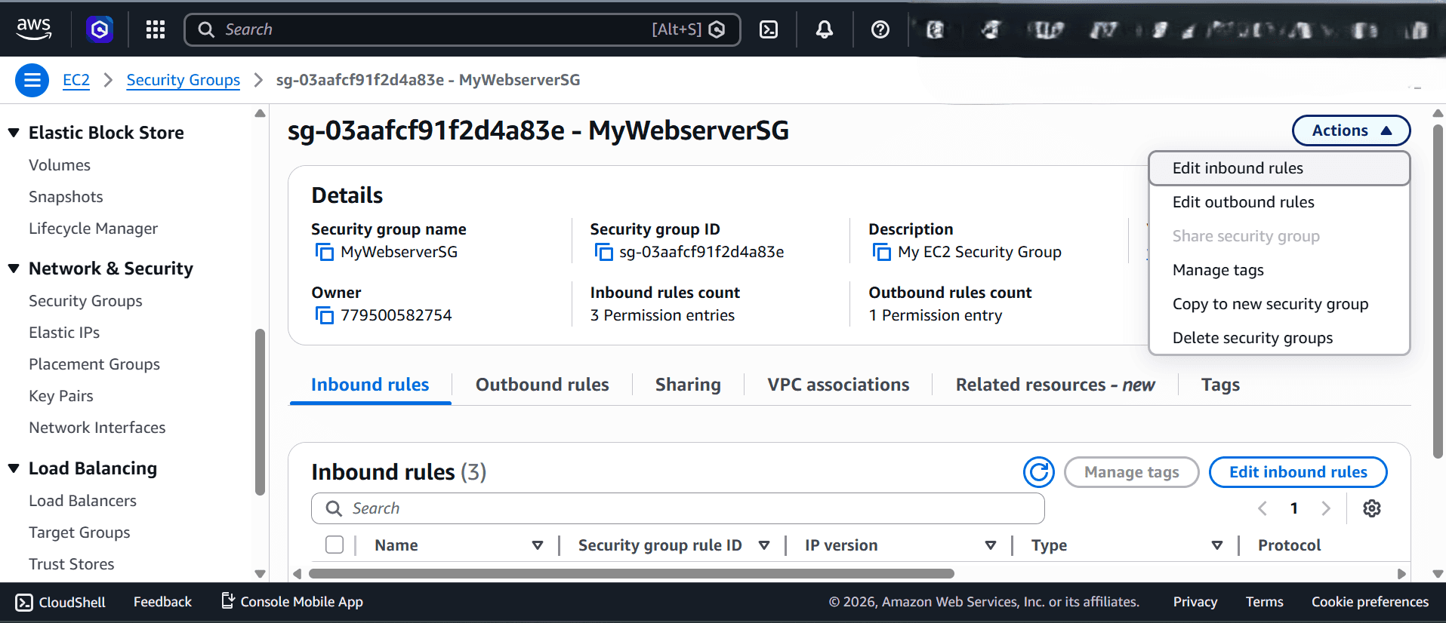
Task: Sort by the IP version column
Action: pyautogui.click(x=991, y=545)
